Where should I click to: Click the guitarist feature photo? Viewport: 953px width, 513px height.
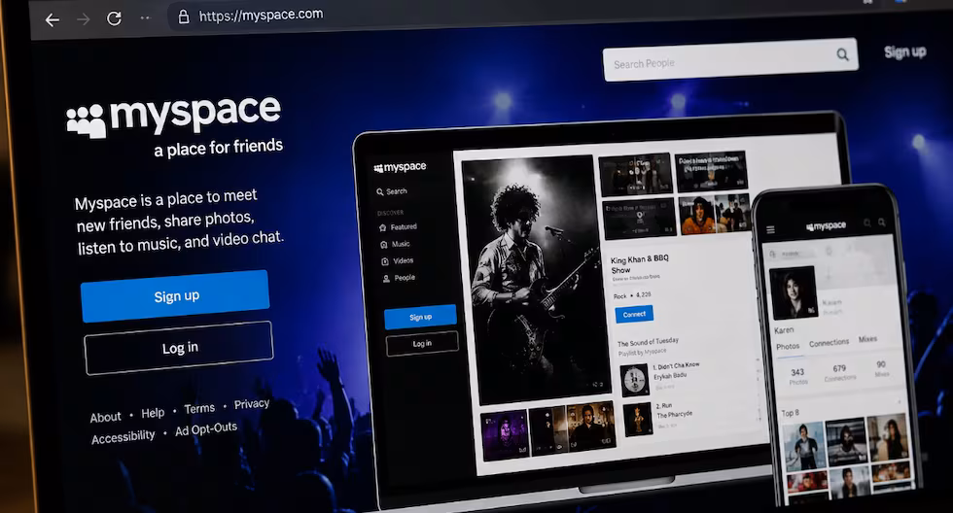click(535, 279)
